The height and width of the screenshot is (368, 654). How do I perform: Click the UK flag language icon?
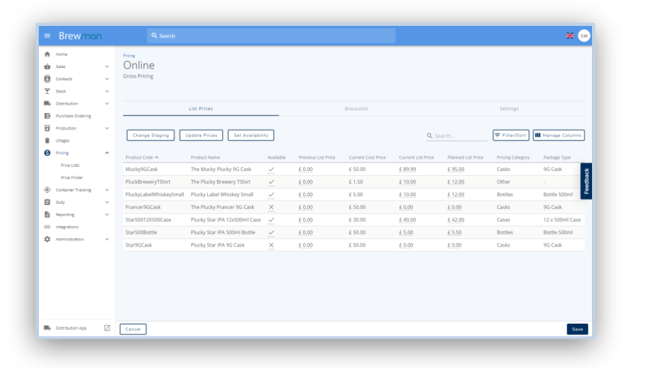[x=570, y=36]
